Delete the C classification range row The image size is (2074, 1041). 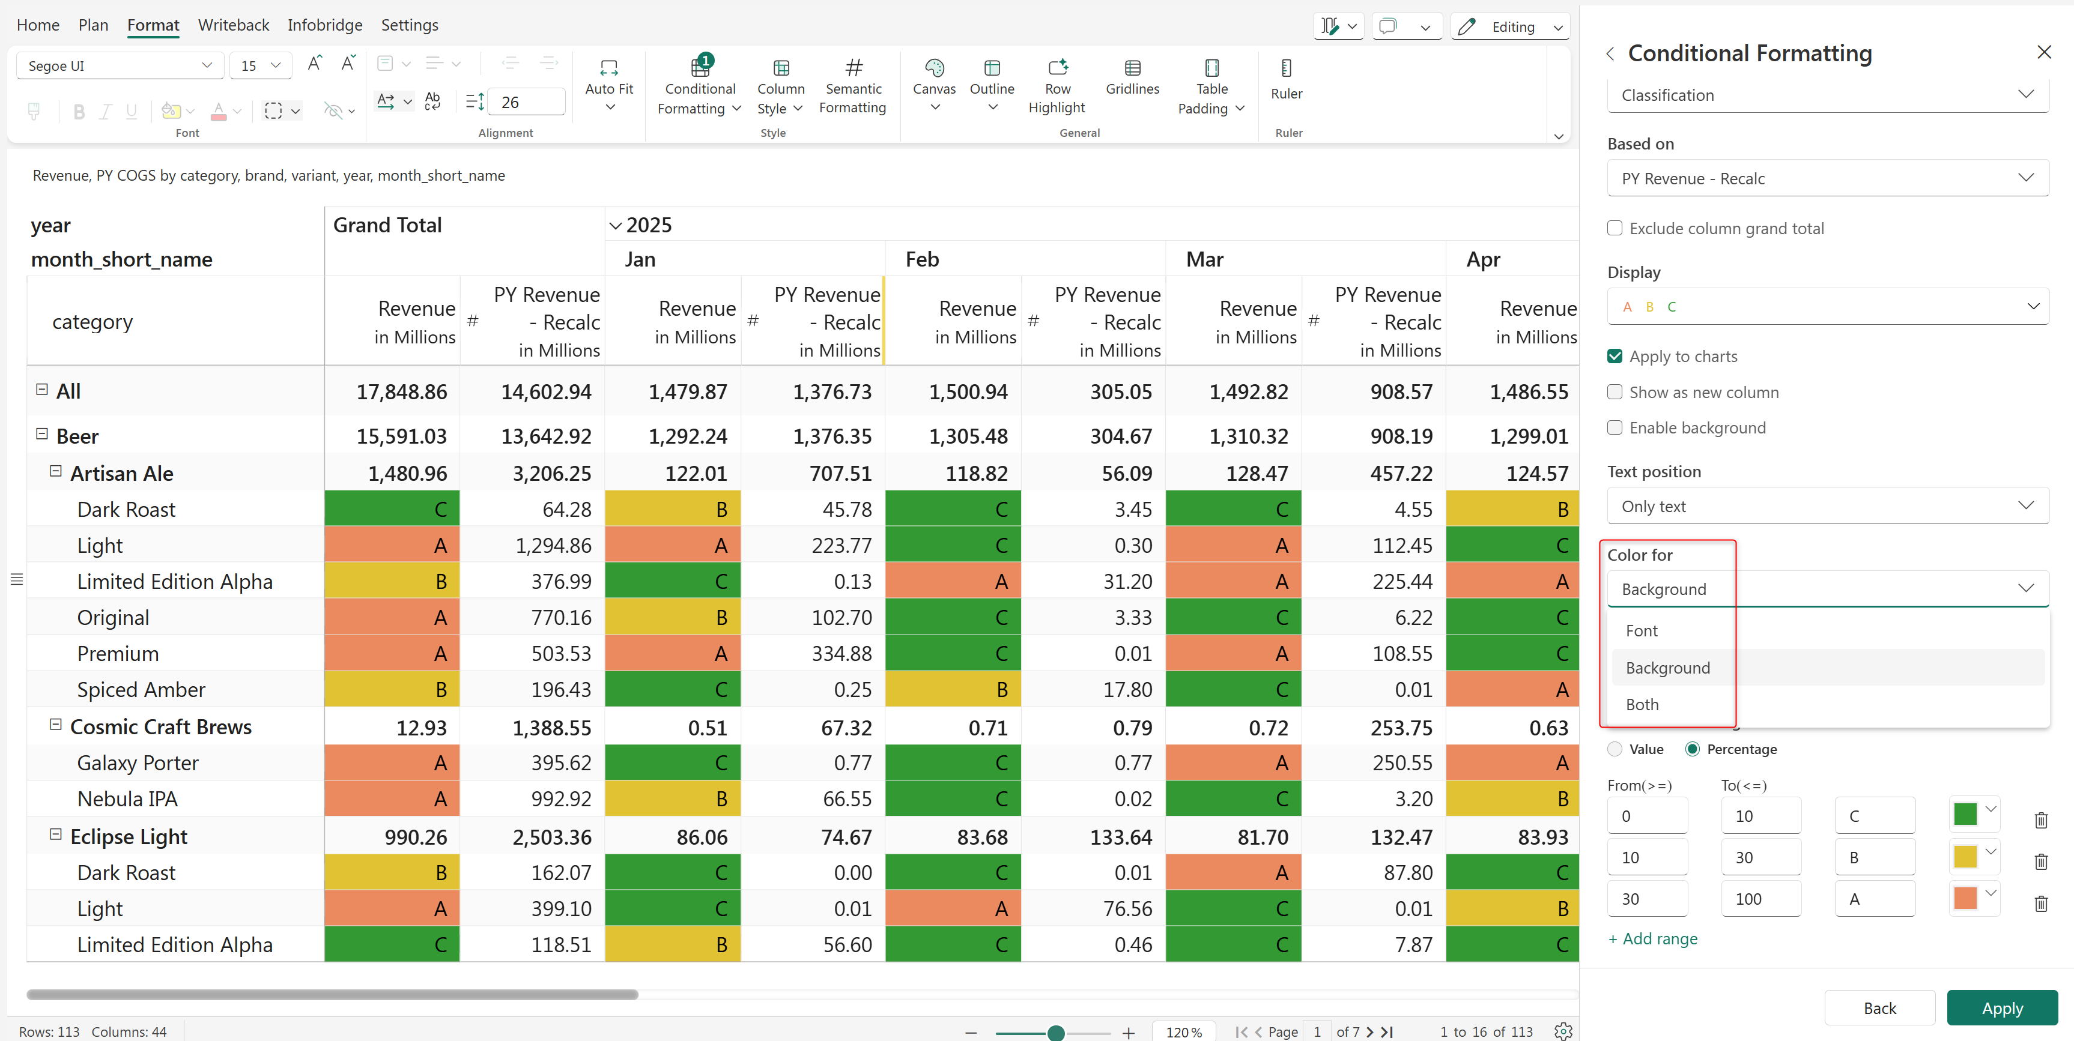pos(2040,819)
